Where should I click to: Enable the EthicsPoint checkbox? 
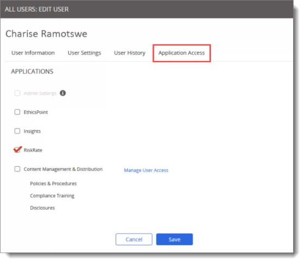coord(17,112)
